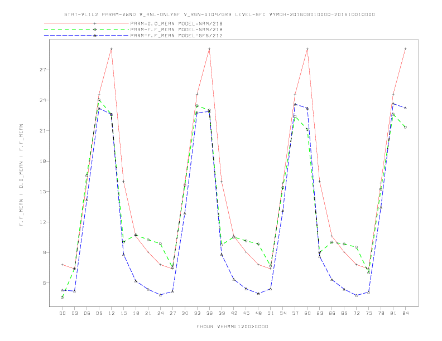Click x-axis tick label 57
This screenshot has width=442, height=341.
click(295, 313)
